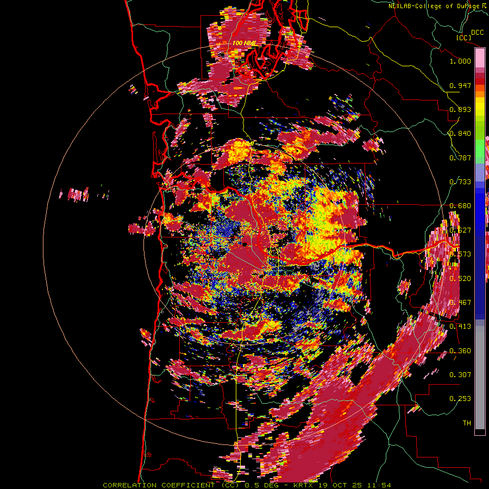The image size is (489, 489).
Task: Click the 0.467 legend value
Action: click(460, 303)
